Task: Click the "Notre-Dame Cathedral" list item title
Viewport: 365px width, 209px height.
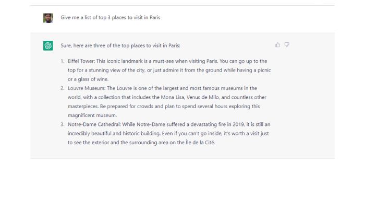Action: [x=94, y=124]
